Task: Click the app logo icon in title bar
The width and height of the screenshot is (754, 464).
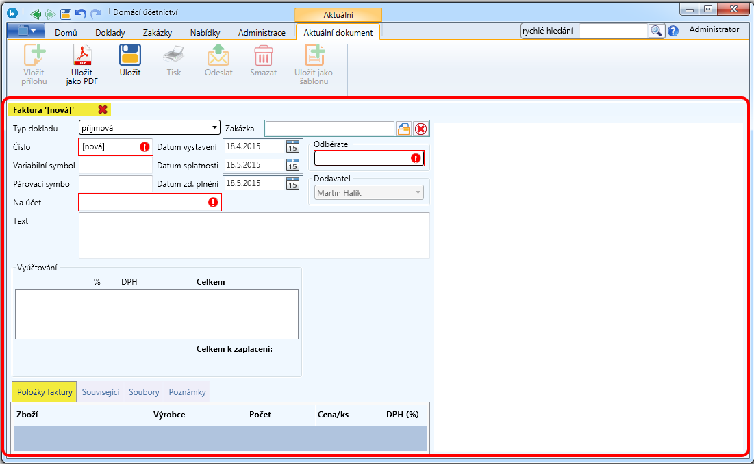Action: pos(13,14)
